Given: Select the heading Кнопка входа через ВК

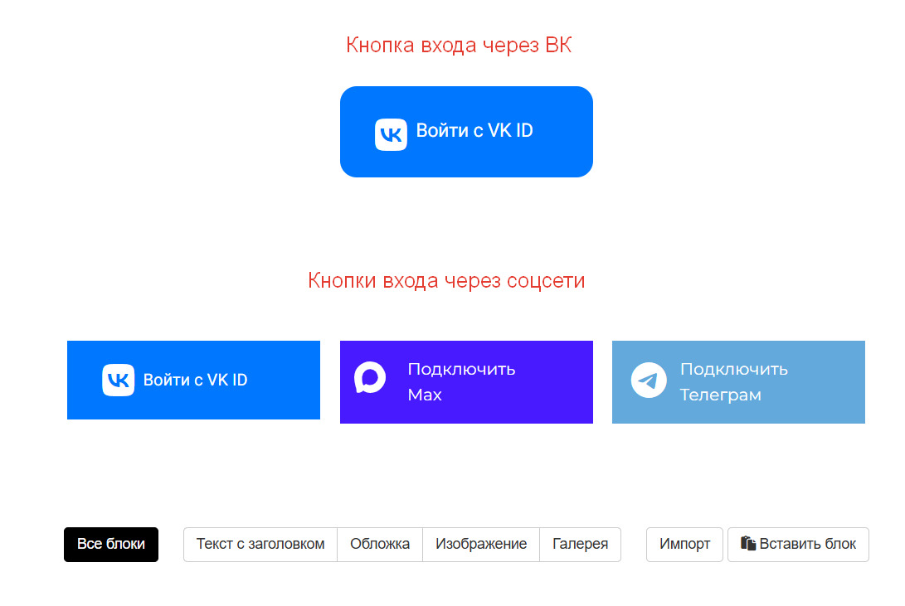Looking at the screenshot, I should click(x=459, y=45).
